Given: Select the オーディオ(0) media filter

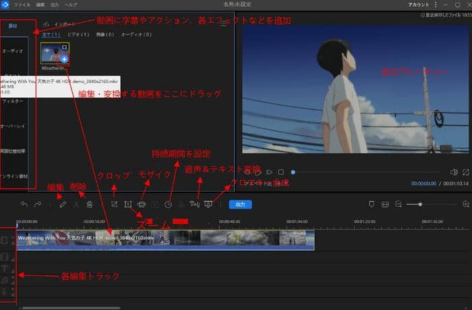Looking at the screenshot, I should tap(136, 34).
